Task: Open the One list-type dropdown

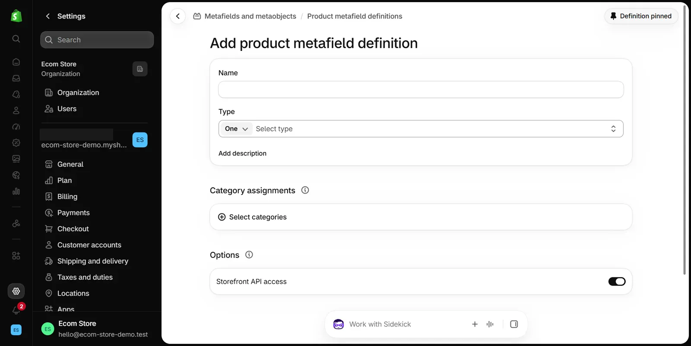Action: tap(236, 129)
